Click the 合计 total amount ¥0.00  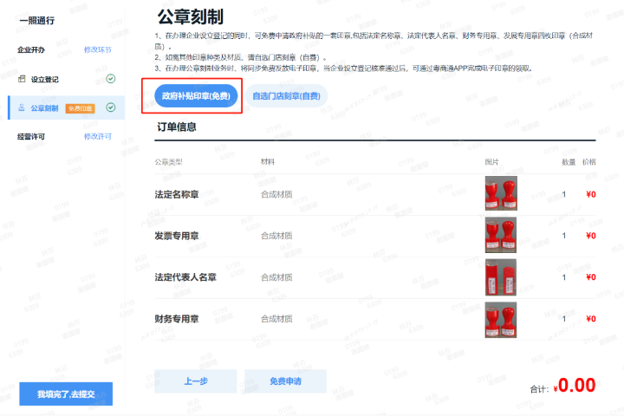click(x=575, y=386)
